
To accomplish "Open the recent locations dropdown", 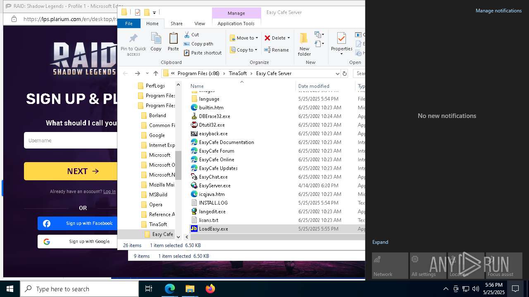I will [x=147, y=73].
